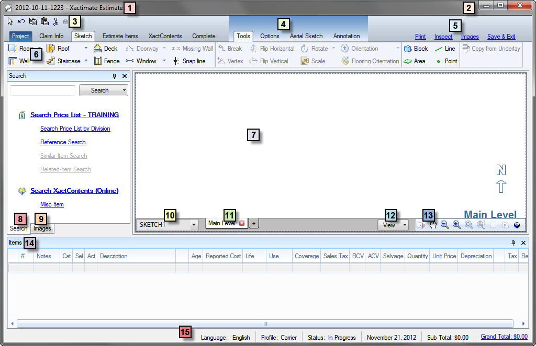
Task: Click the Orientation tool
Action: point(359,49)
